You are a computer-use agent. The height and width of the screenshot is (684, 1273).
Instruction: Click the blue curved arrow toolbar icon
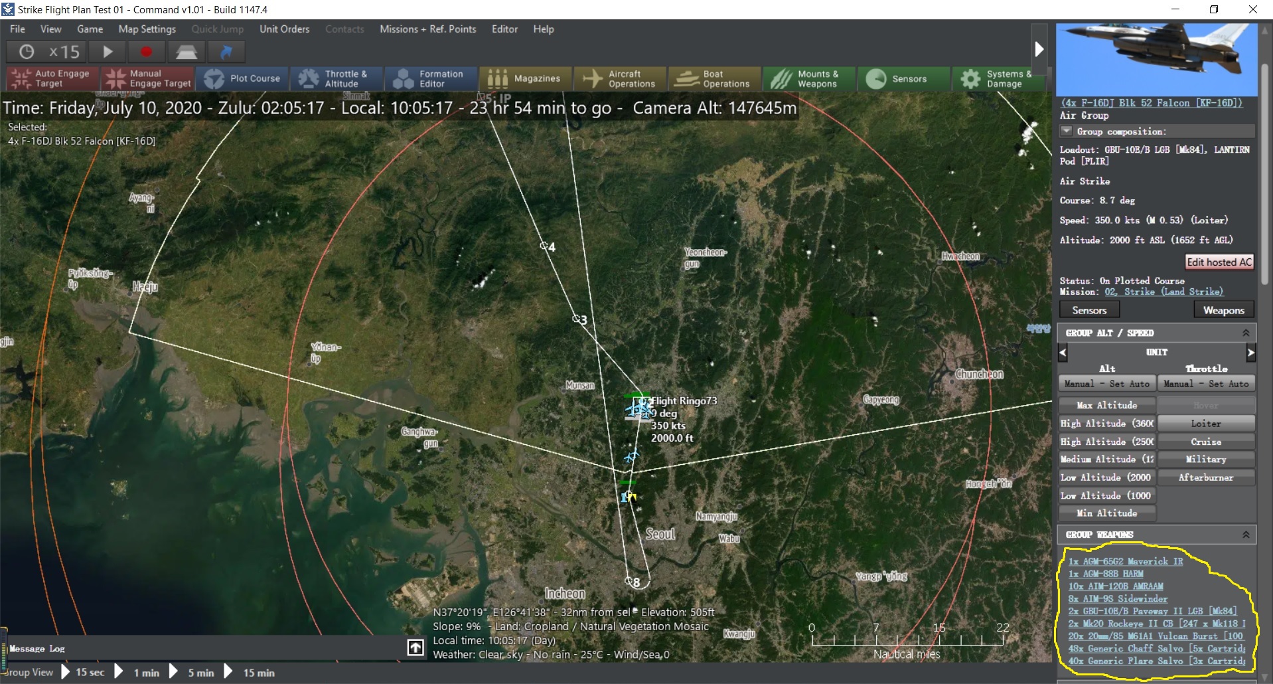click(226, 52)
